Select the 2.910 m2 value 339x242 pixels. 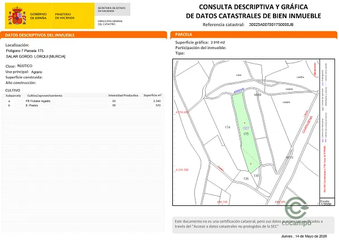point(218,42)
